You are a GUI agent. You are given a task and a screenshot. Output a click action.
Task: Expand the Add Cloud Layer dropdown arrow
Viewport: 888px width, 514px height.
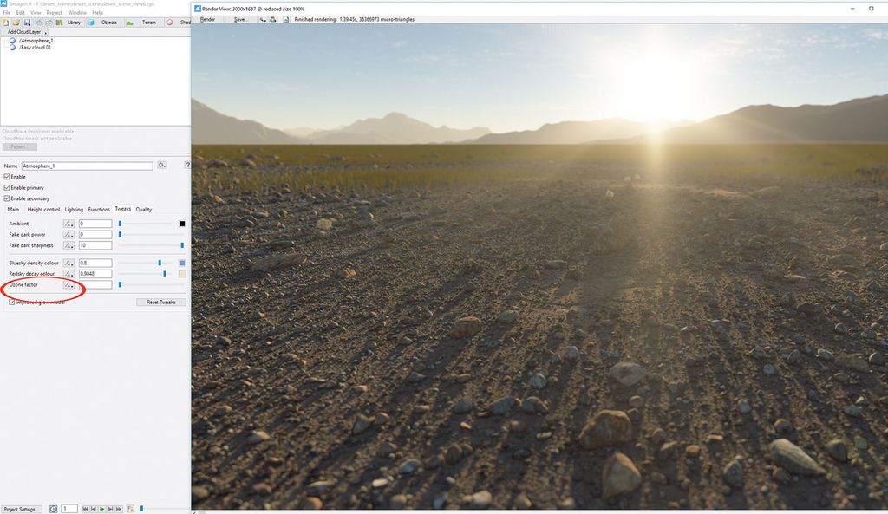click(46, 32)
